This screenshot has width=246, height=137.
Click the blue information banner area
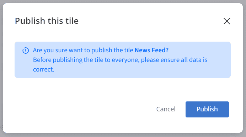[123, 60]
